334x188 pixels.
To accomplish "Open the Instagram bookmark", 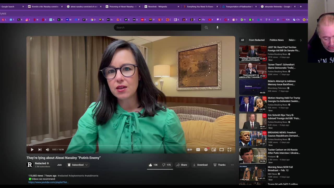I will [x=28, y=20].
